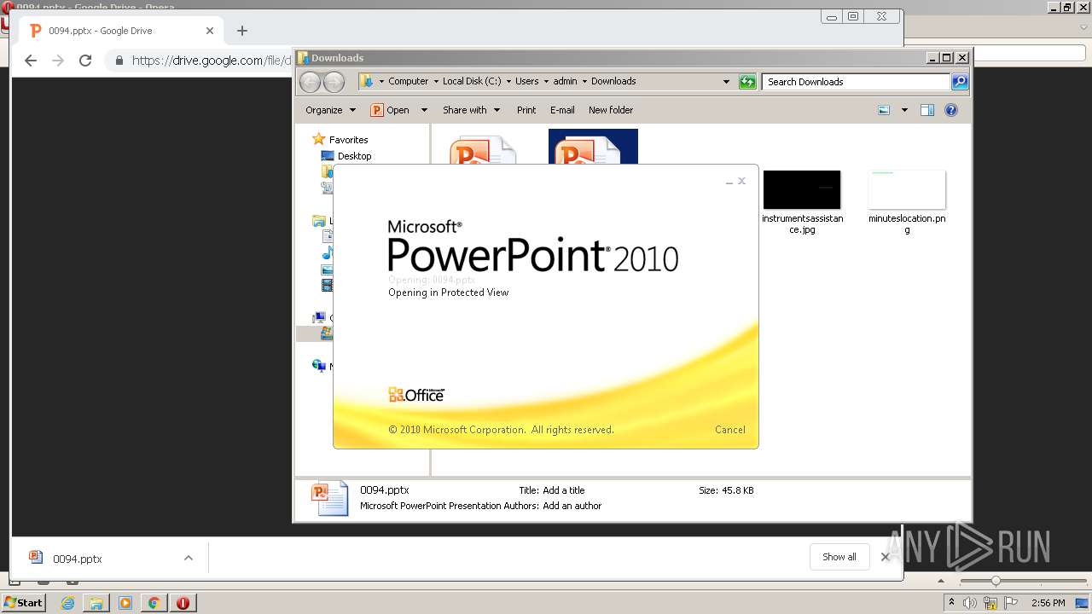Open downloaded 0094.pptx from download bar
Image resolution: width=1092 pixels, height=614 pixels.
tap(77, 559)
